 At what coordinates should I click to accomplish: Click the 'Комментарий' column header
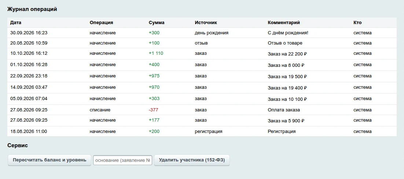pyautogui.click(x=284, y=23)
